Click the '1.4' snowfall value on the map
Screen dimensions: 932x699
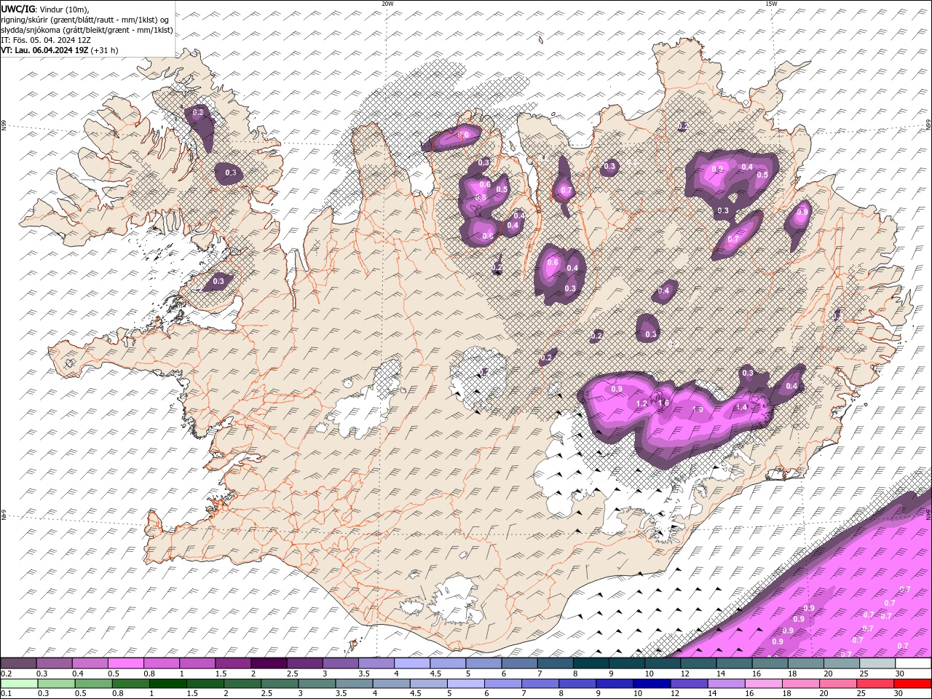coord(741,407)
